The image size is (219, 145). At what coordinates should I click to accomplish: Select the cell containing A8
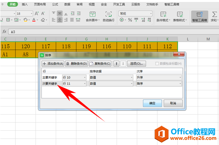coord(26,54)
